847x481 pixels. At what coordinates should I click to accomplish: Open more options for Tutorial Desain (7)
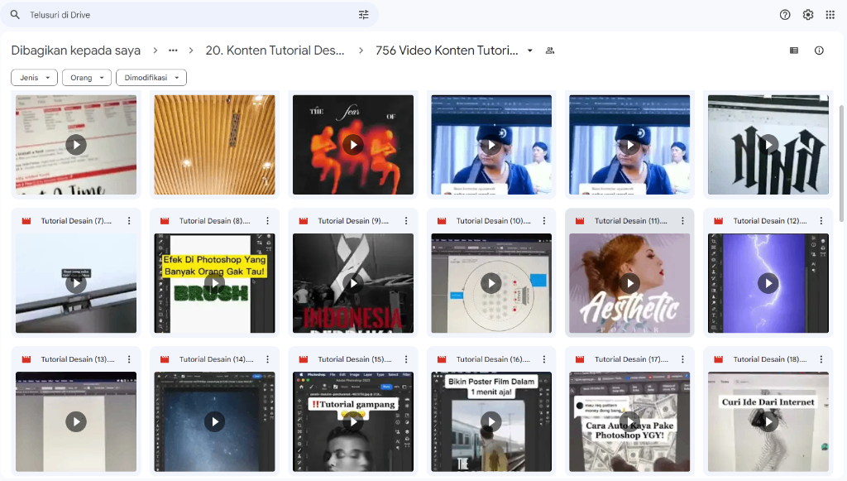point(129,221)
